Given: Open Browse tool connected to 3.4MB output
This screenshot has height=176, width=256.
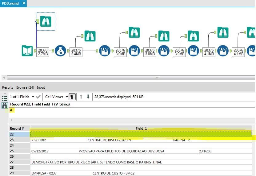Looking at the screenshot, I should click(x=90, y=36).
